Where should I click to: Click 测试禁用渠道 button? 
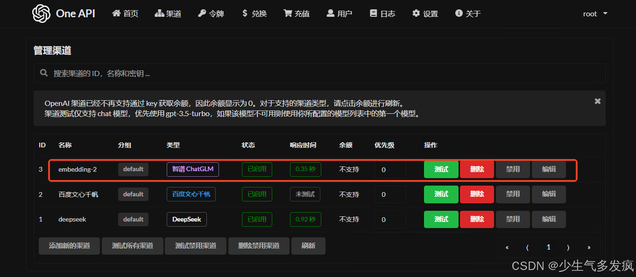[x=196, y=246]
